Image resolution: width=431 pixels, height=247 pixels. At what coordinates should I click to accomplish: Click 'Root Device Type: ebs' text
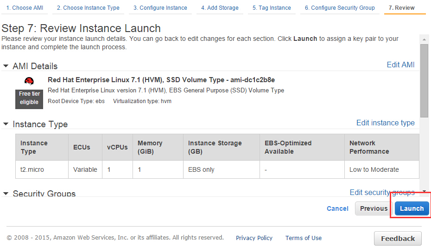click(76, 101)
